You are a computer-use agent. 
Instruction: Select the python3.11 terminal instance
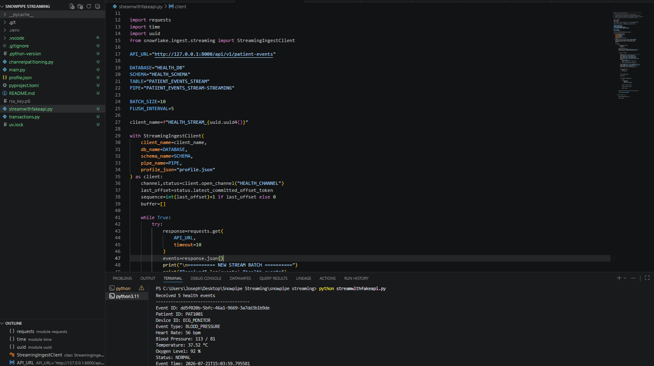click(127, 296)
